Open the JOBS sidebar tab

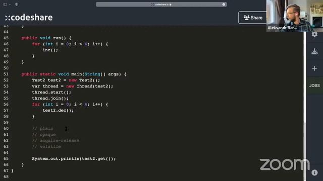(314, 85)
